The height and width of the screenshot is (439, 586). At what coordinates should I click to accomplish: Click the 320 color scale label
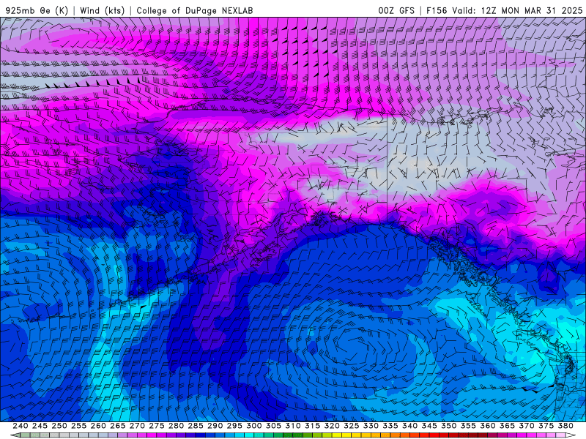[x=332, y=426]
